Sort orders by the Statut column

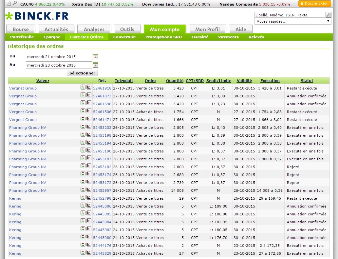point(307,81)
